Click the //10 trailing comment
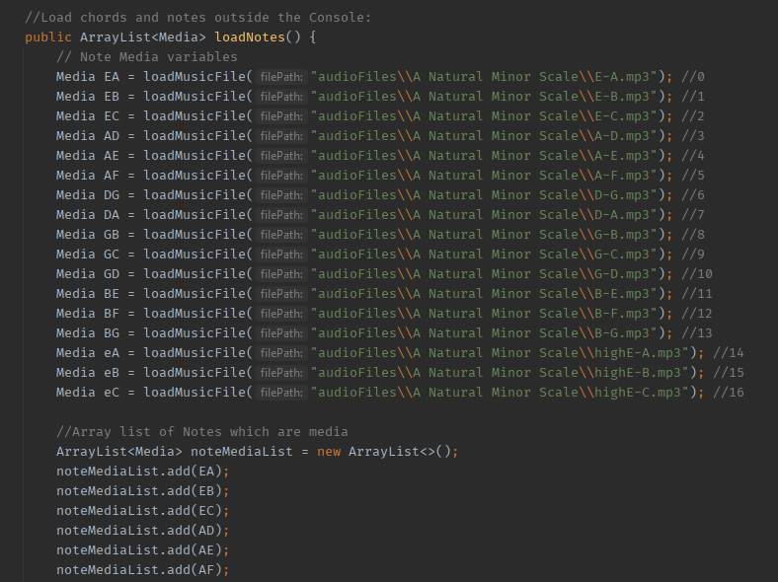The width and height of the screenshot is (778, 582). (x=696, y=274)
